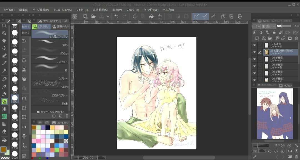300x160 pixels.
Task: Hide layer レイヤー 5 with its eye icon
Action: (x=254, y=66)
